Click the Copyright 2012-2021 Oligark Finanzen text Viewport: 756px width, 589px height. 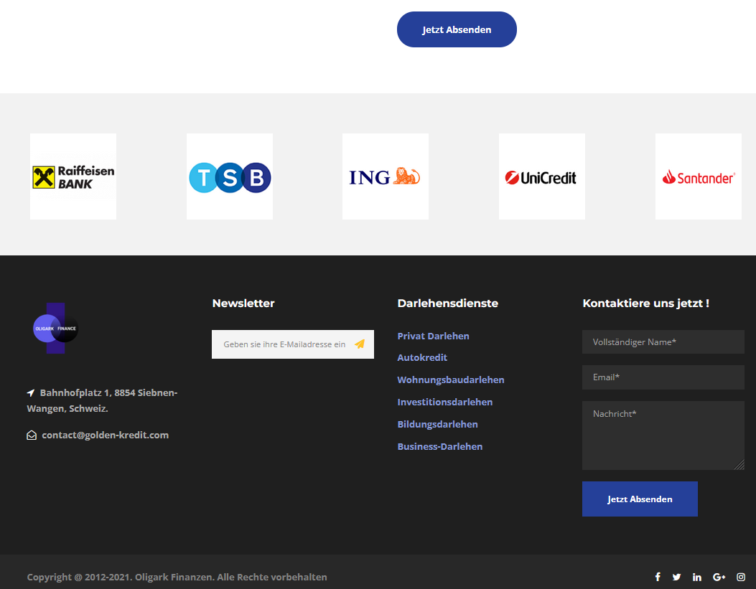pyautogui.click(x=177, y=577)
